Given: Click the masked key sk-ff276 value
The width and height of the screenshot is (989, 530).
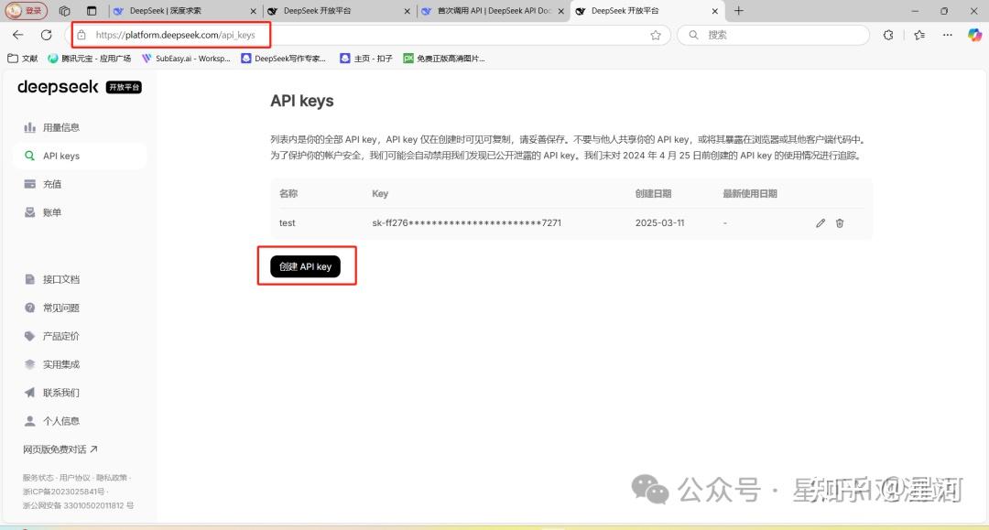Looking at the screenshot, I should tap(467, 223).
